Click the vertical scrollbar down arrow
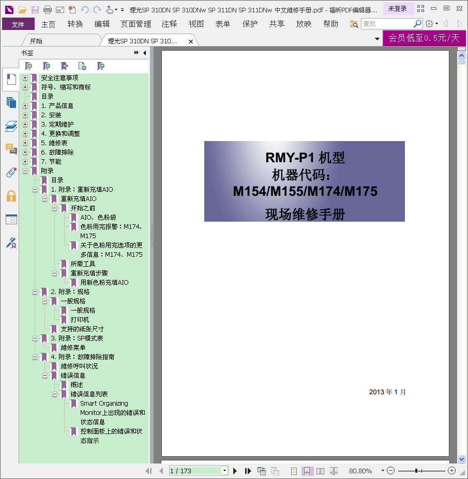Viewport: 468px width, 479px height. (x=462, y=459)
